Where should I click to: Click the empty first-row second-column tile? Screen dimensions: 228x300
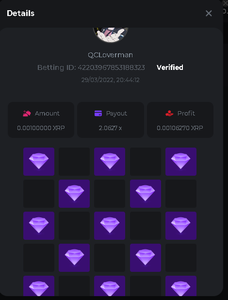click(x=74, y=162)
